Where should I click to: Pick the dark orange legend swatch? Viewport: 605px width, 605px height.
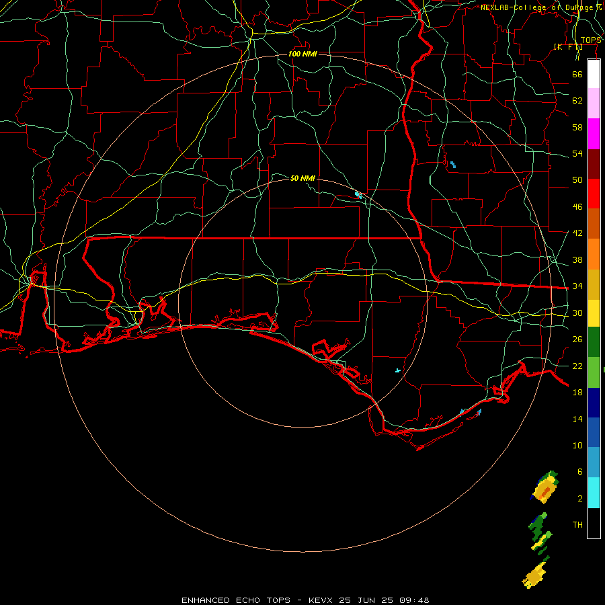pos(594,224)
